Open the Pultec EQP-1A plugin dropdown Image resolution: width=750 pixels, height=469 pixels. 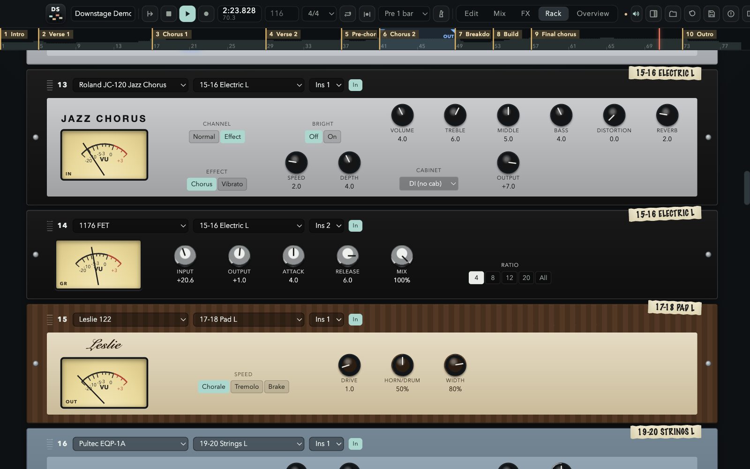coord(130,444)
